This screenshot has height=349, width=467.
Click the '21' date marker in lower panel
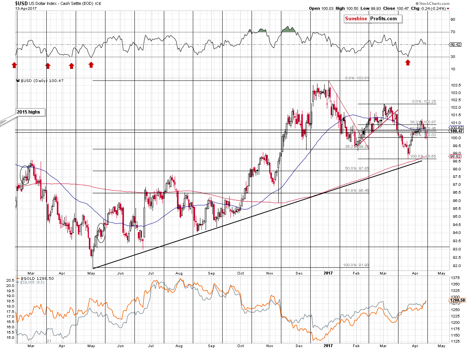click(x=49, y=341)
